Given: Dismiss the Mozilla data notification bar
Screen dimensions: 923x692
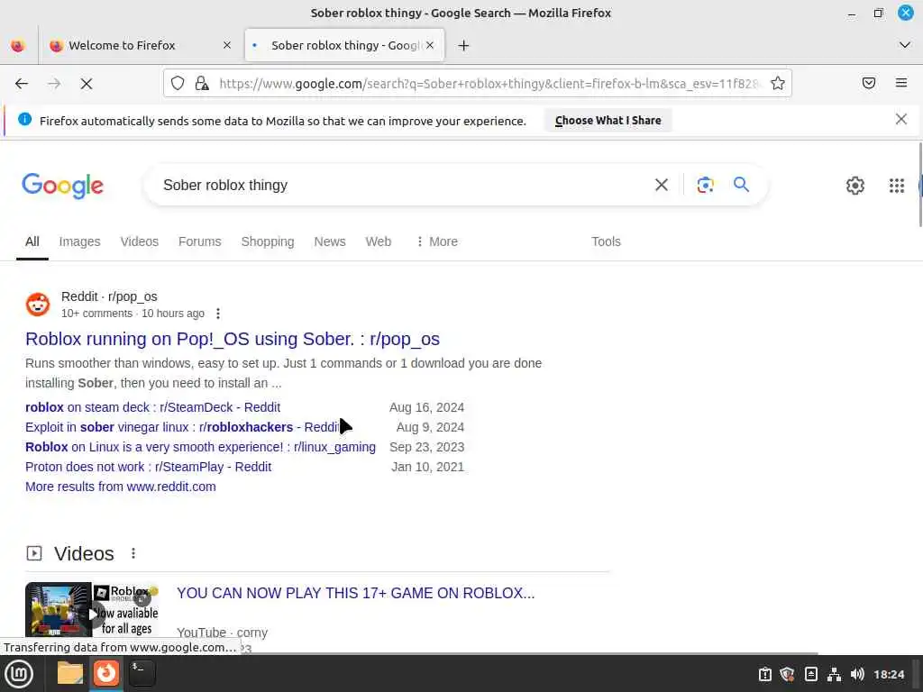Looking at the screenshot, I should [900, 120].
